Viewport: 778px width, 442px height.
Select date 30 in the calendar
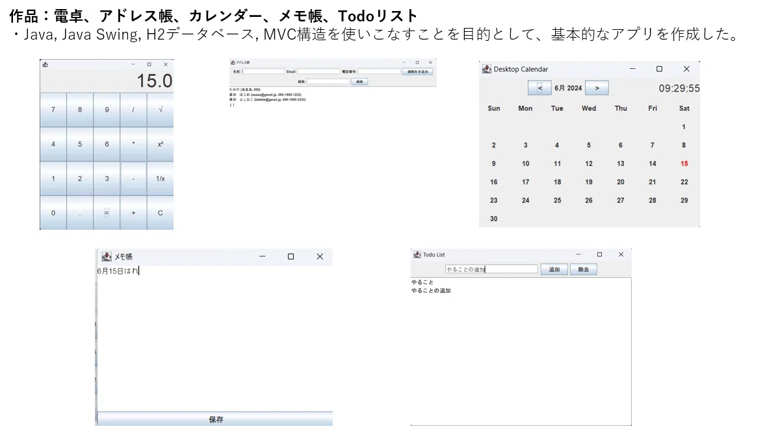(x=494, y=219)
